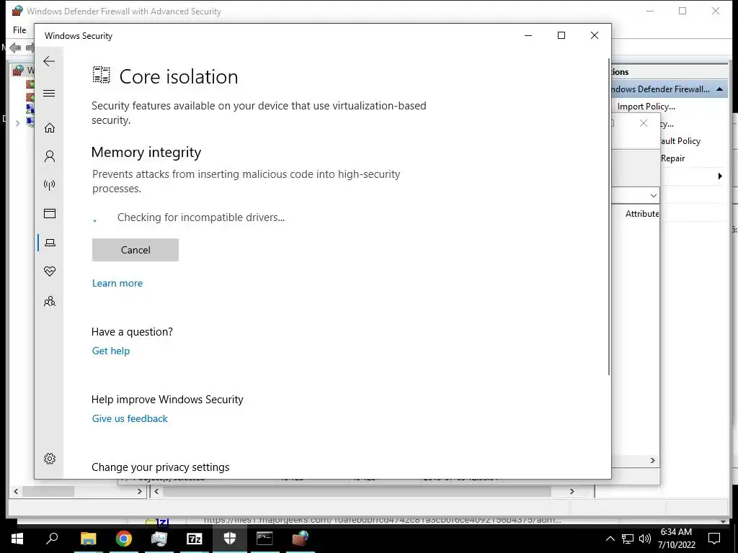
Task: Select Import Policy... in Actions pane
Action: click(646, 107)
